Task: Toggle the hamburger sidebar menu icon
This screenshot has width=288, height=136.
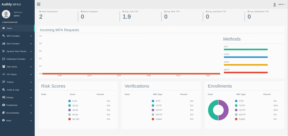Action: (x=39, y=4)
